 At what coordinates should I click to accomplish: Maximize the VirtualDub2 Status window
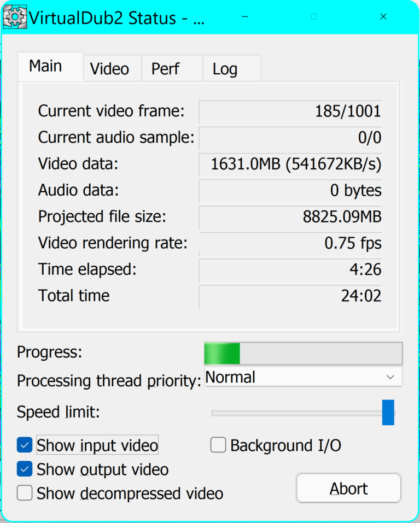click(314, 17)
